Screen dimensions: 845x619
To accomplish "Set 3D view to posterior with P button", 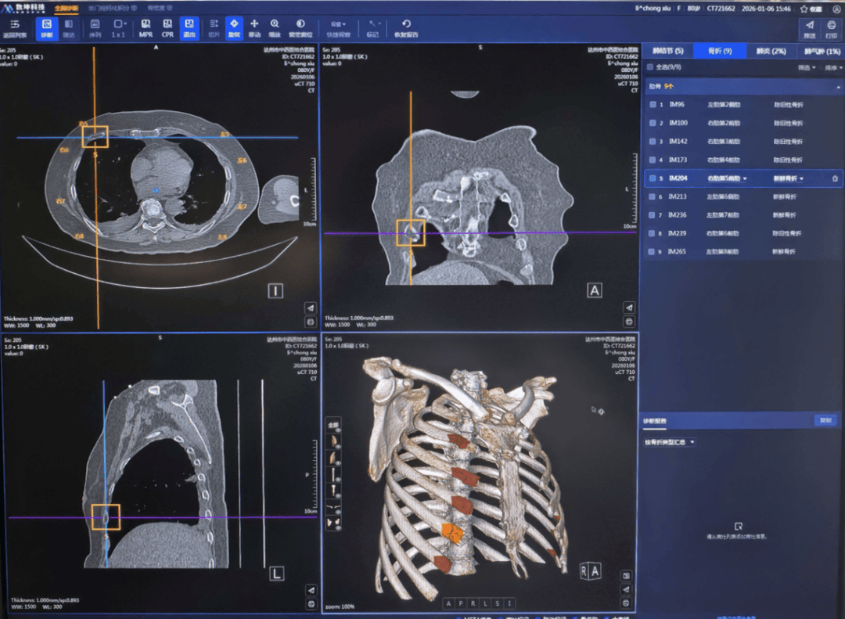I will [461, 603].
